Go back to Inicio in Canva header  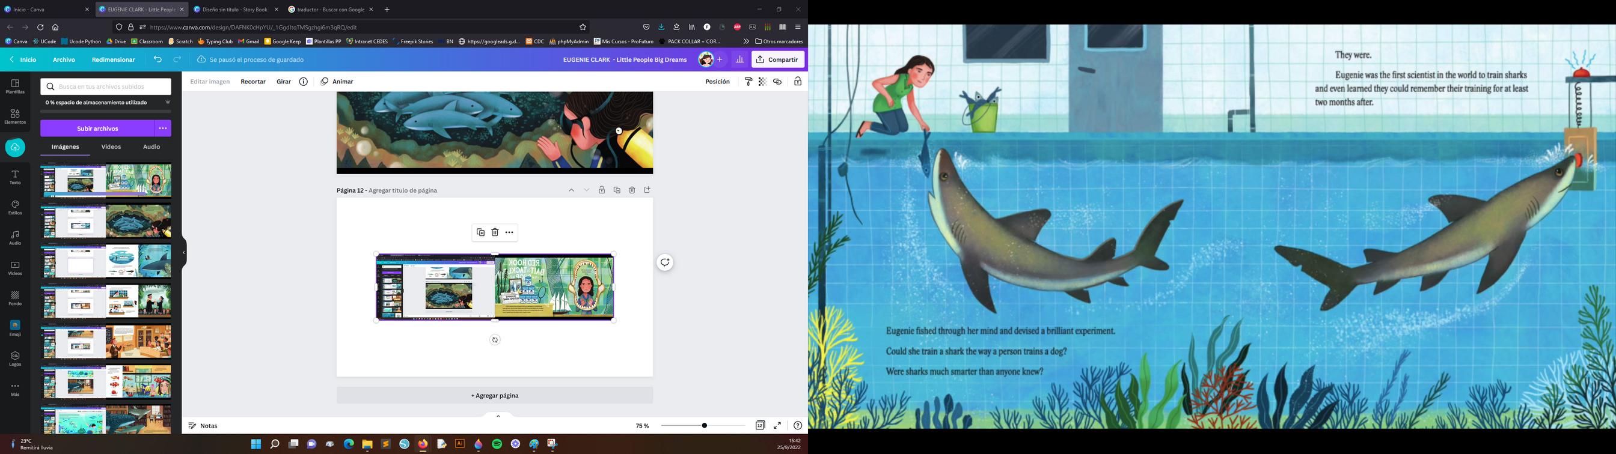[23, 59]
